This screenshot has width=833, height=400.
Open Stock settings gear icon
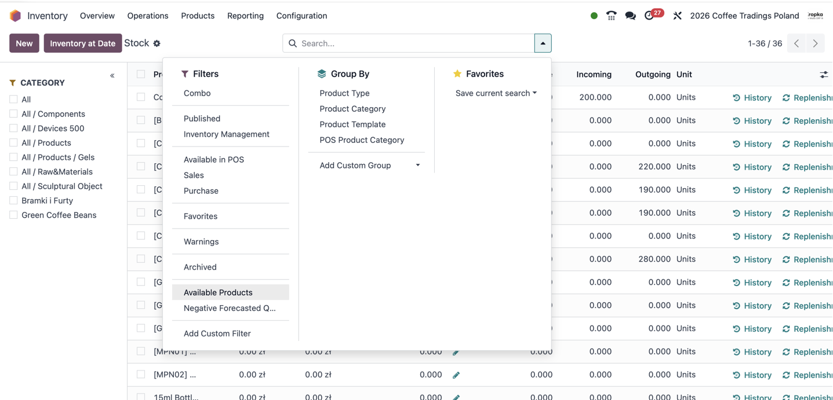click(x=157, y=43)
